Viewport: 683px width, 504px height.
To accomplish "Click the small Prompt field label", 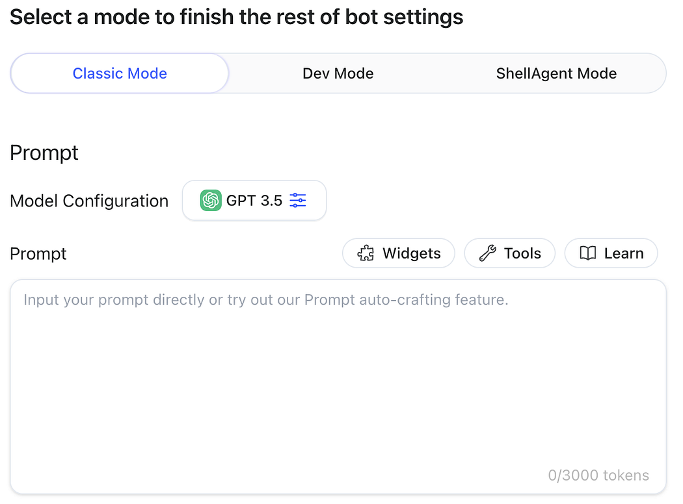I will (x=38, y=253).
